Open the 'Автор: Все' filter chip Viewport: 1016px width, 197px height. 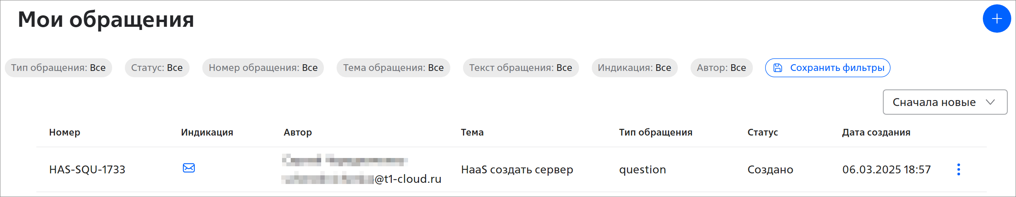click(721, 68)
